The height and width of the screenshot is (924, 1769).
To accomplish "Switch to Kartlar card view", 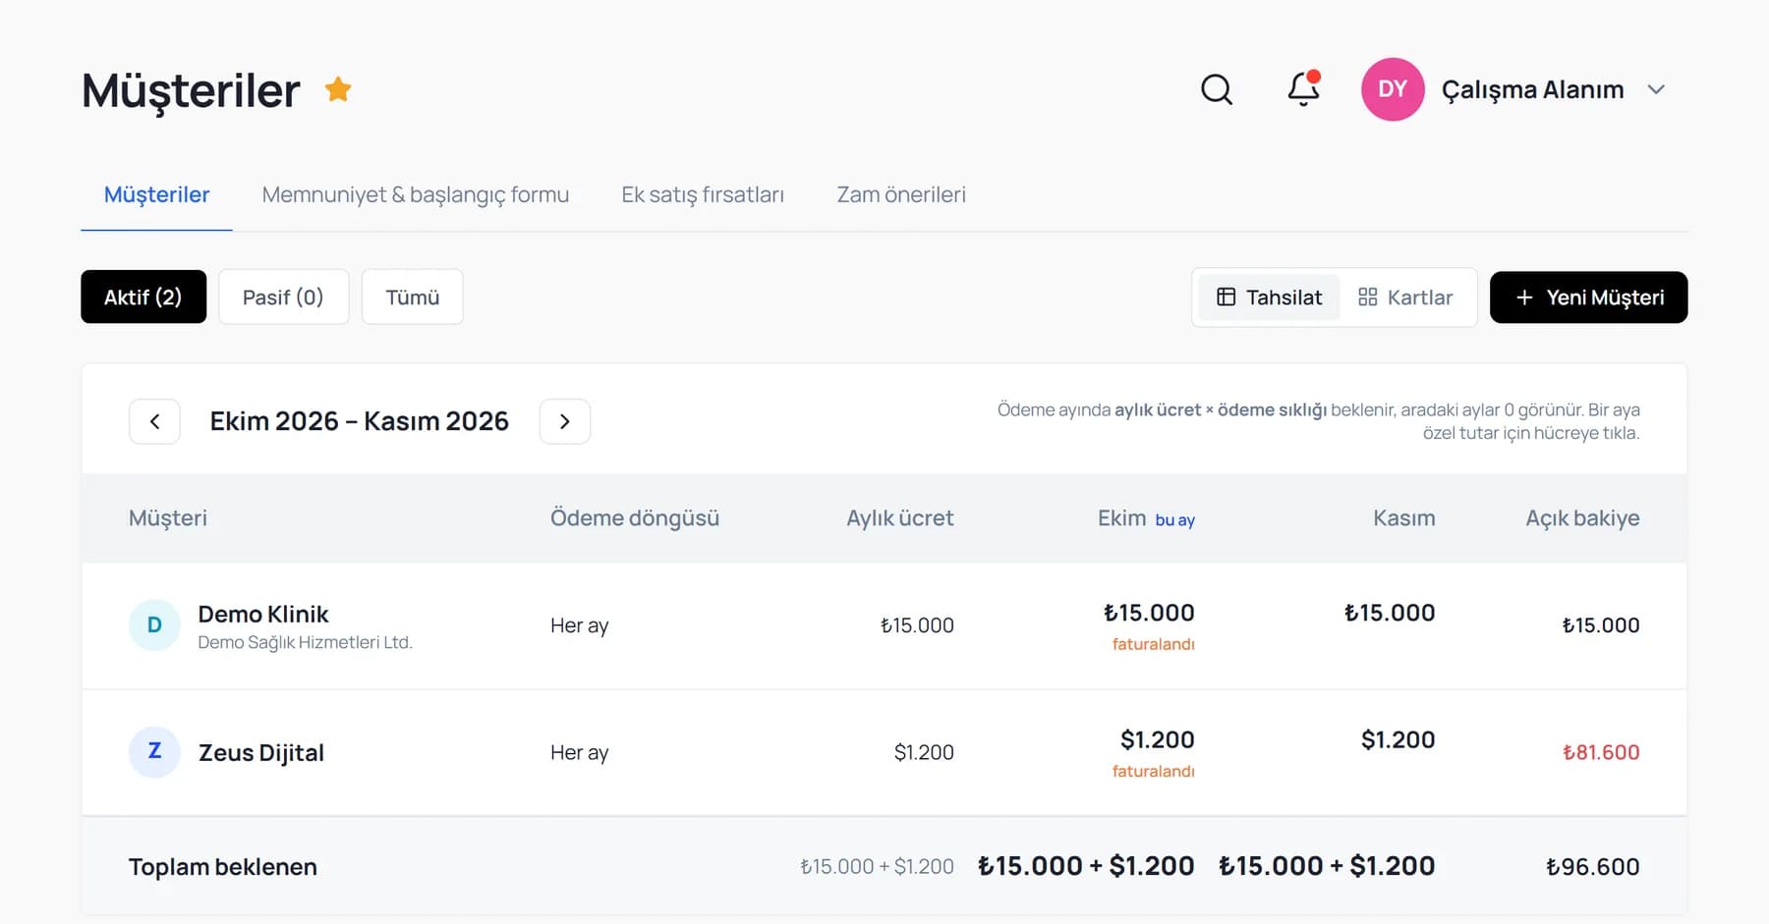I will pos(1405,298).
